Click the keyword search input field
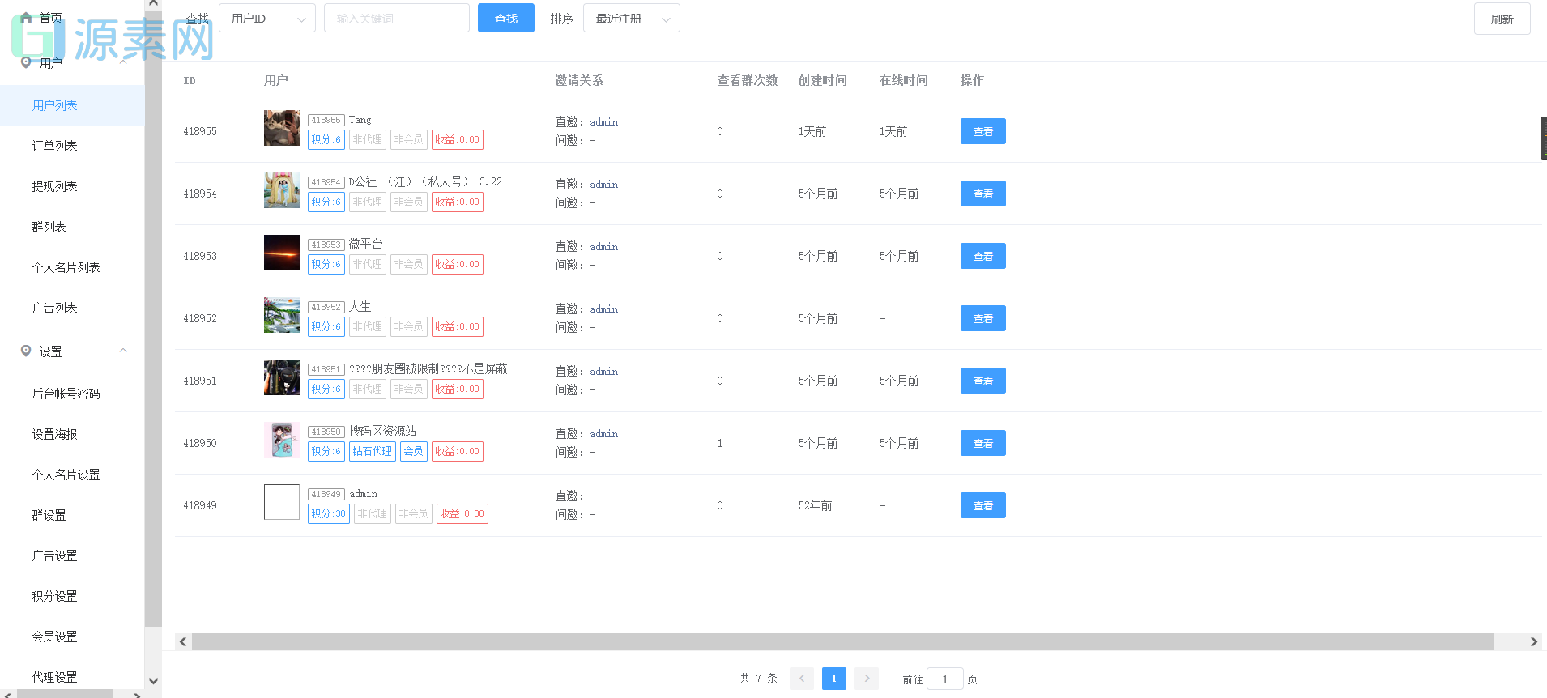The image size is (1547, 698). (x=396, y=19)
